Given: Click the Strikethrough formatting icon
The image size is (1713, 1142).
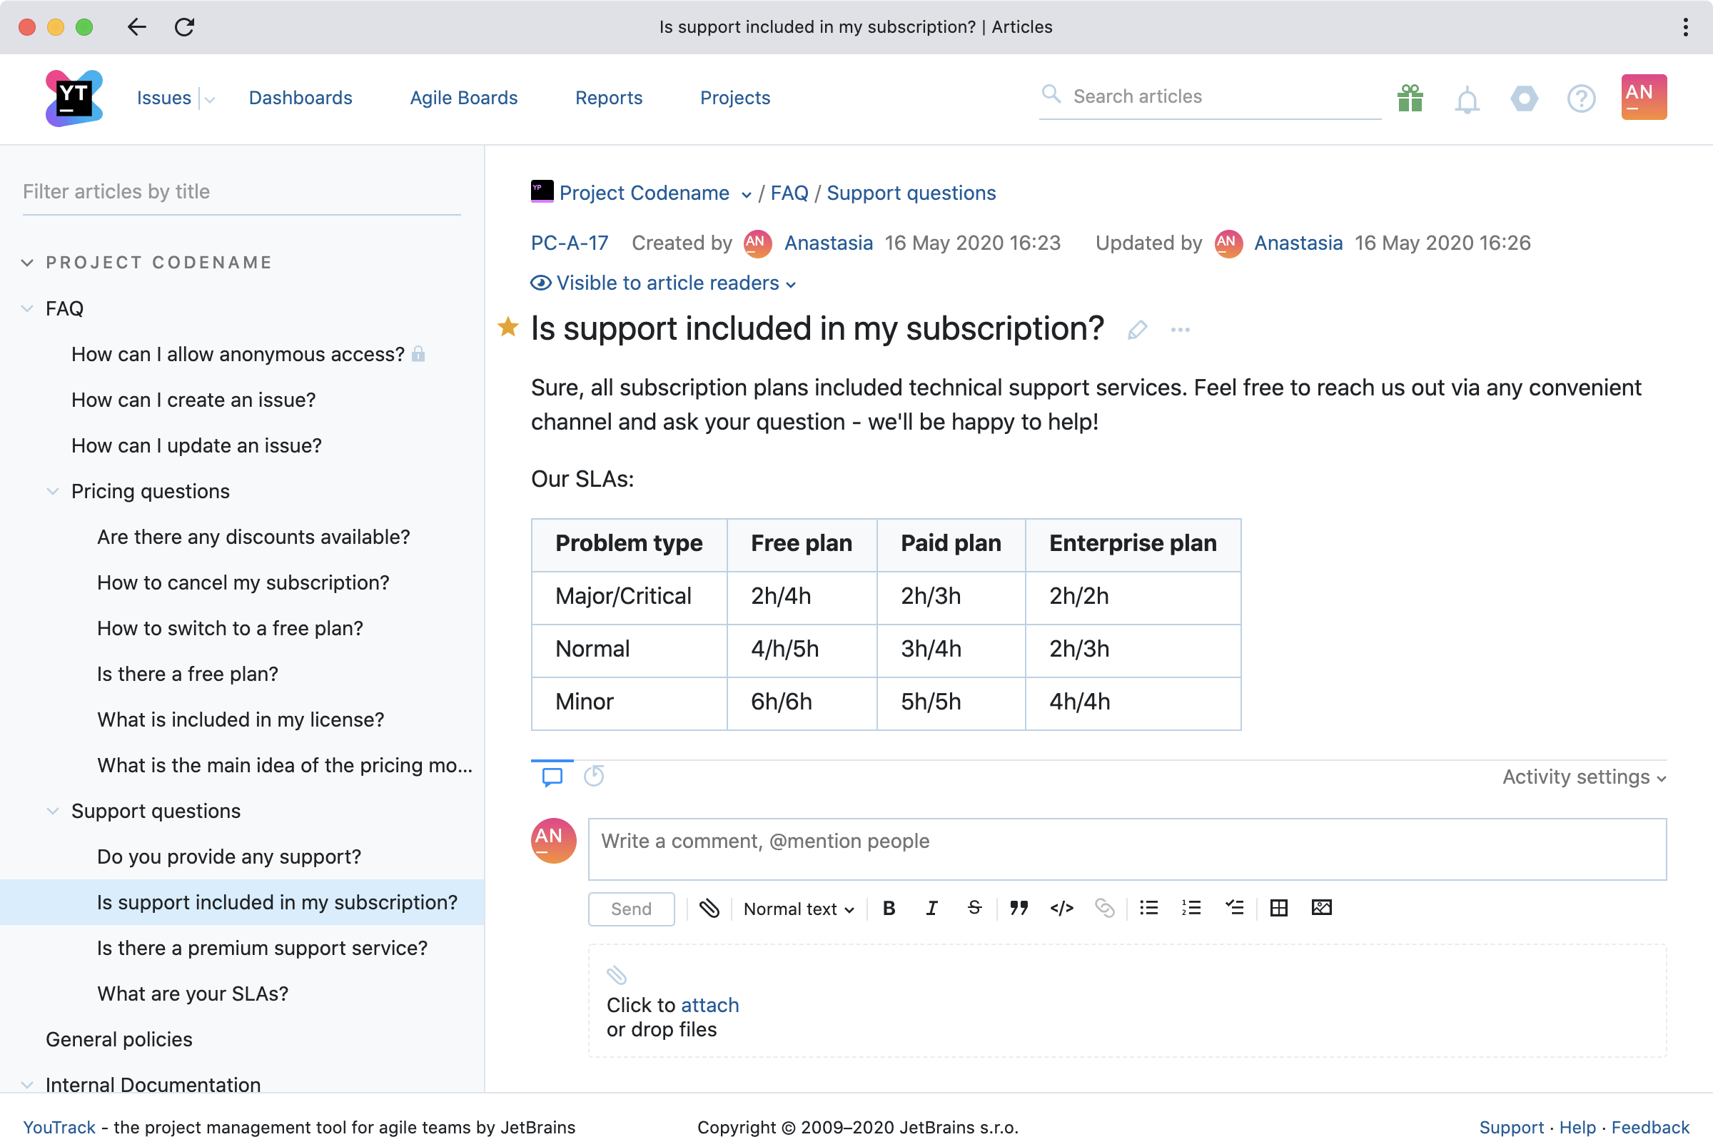Looking at the screenshot, I should (974, 907).
